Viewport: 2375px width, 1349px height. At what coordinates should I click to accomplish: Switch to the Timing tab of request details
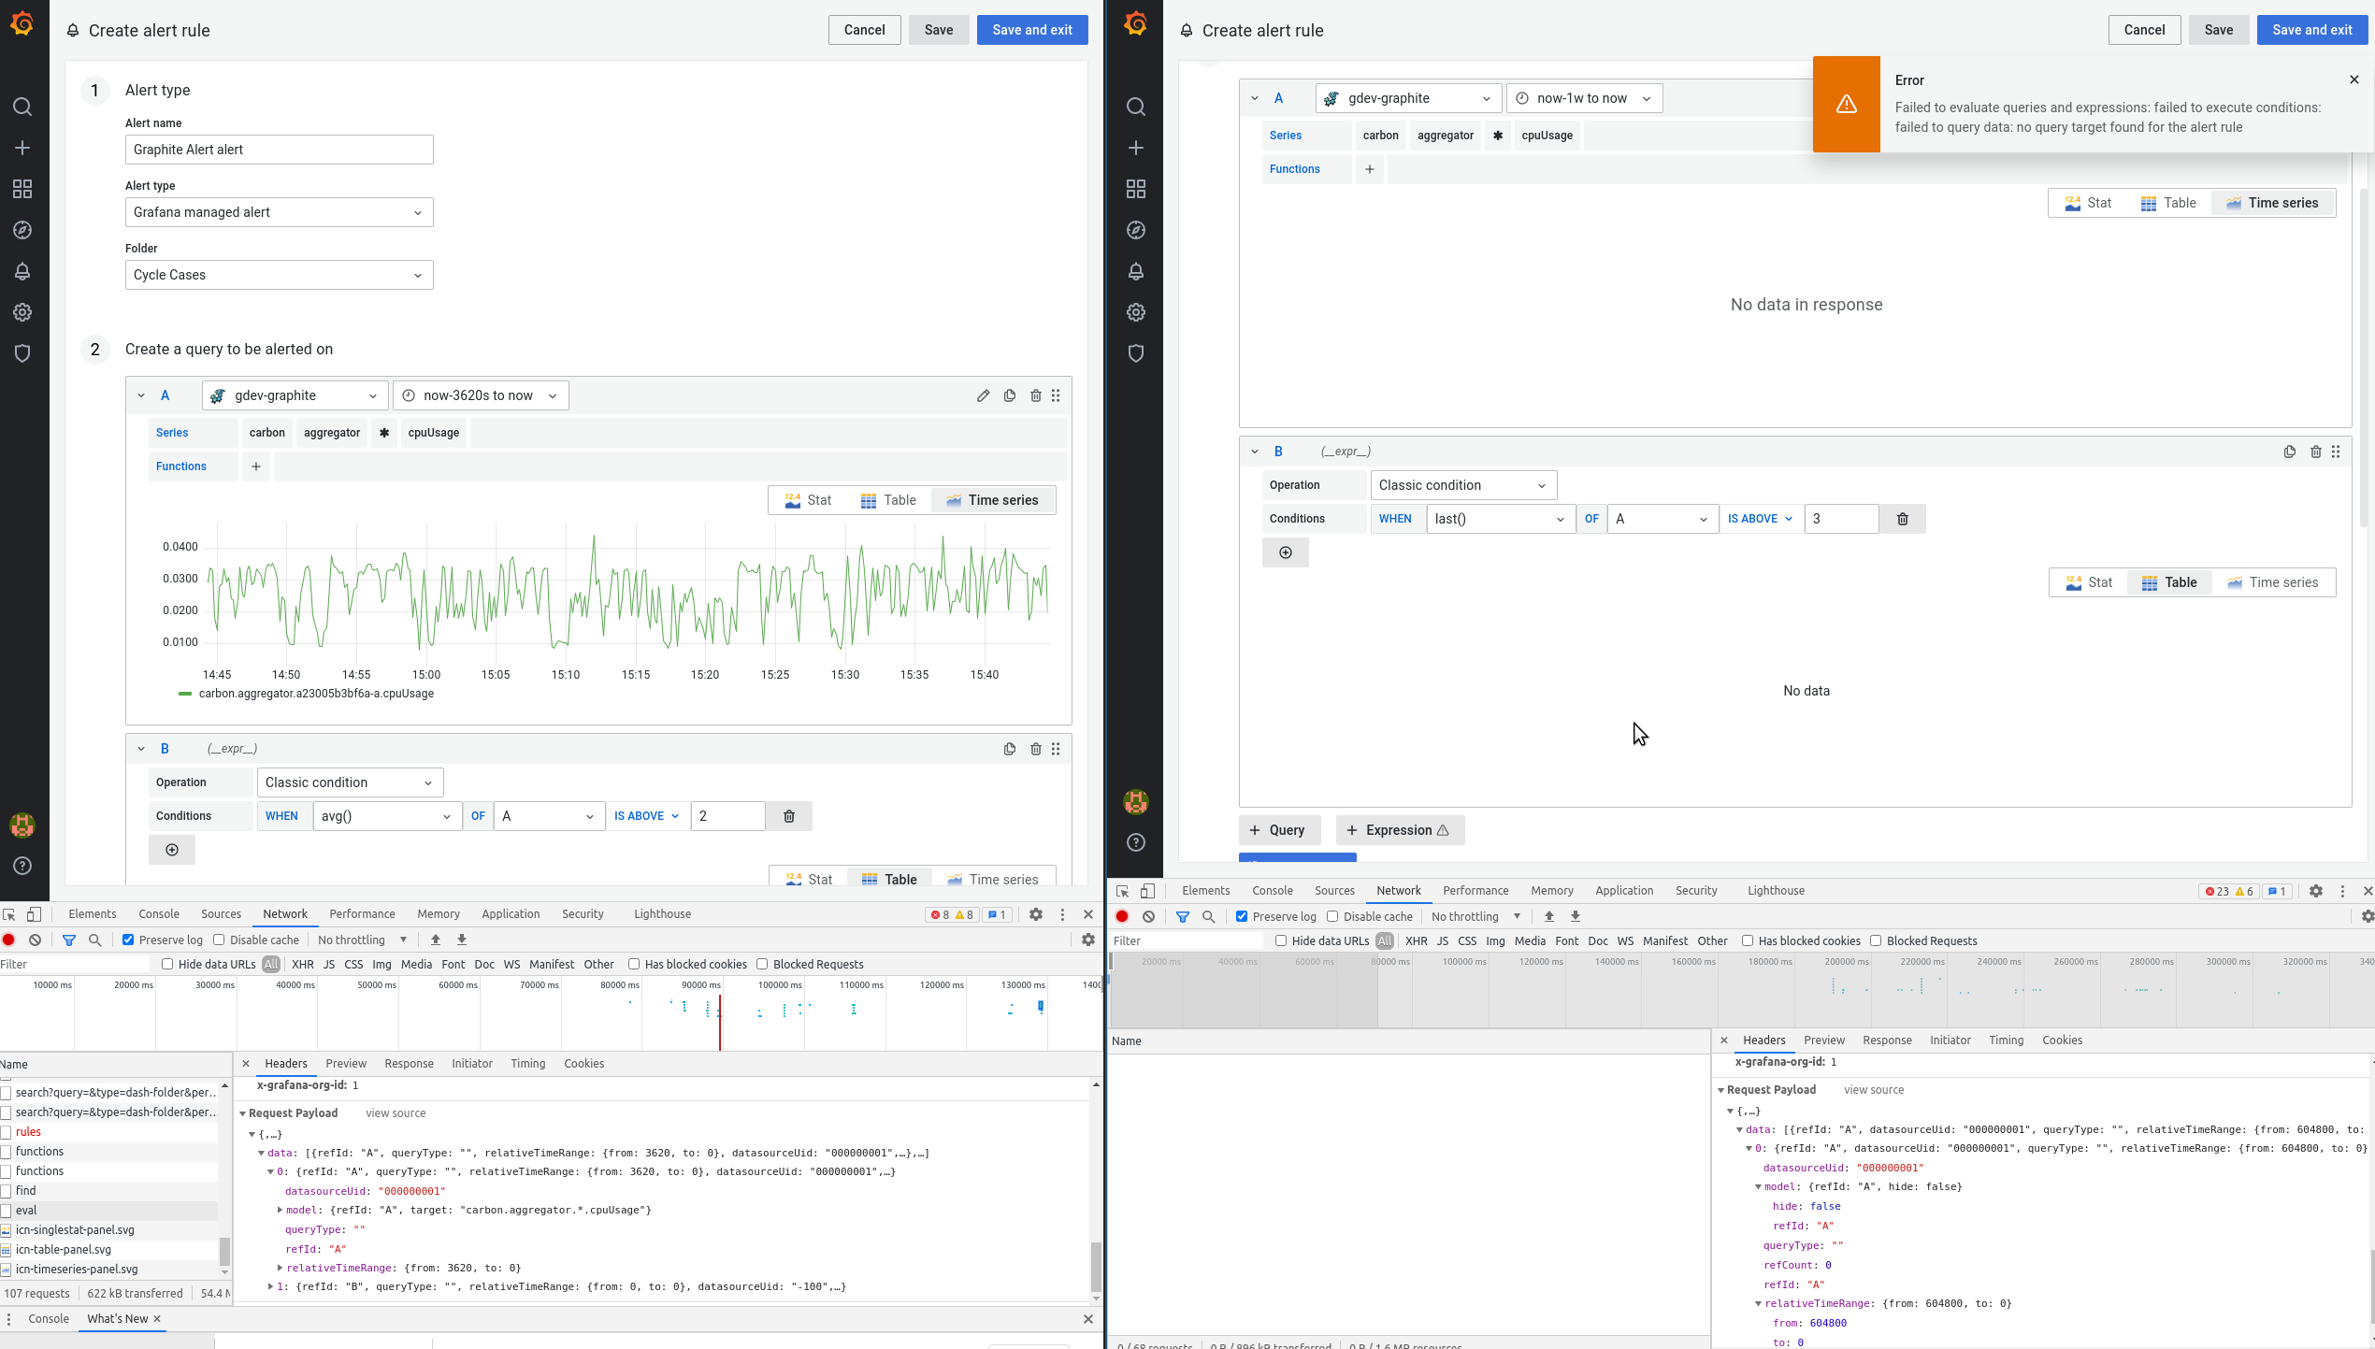click(x=528, y=1063)
